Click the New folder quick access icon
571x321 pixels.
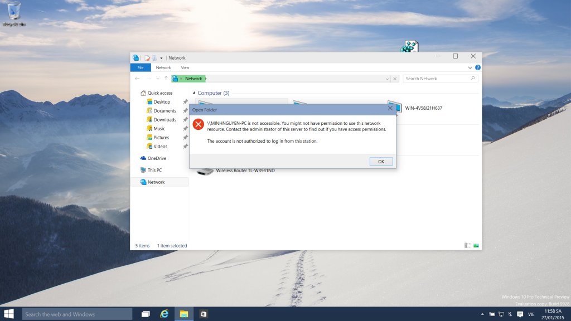coord(154,58)
